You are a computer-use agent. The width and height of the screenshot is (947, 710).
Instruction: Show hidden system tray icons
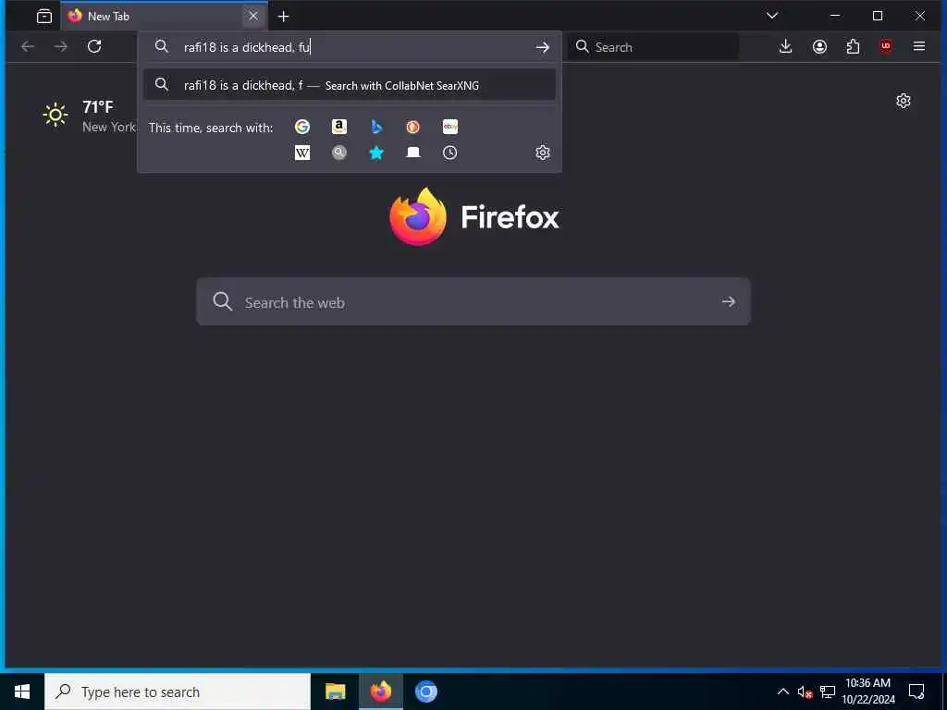pos(782,692)
